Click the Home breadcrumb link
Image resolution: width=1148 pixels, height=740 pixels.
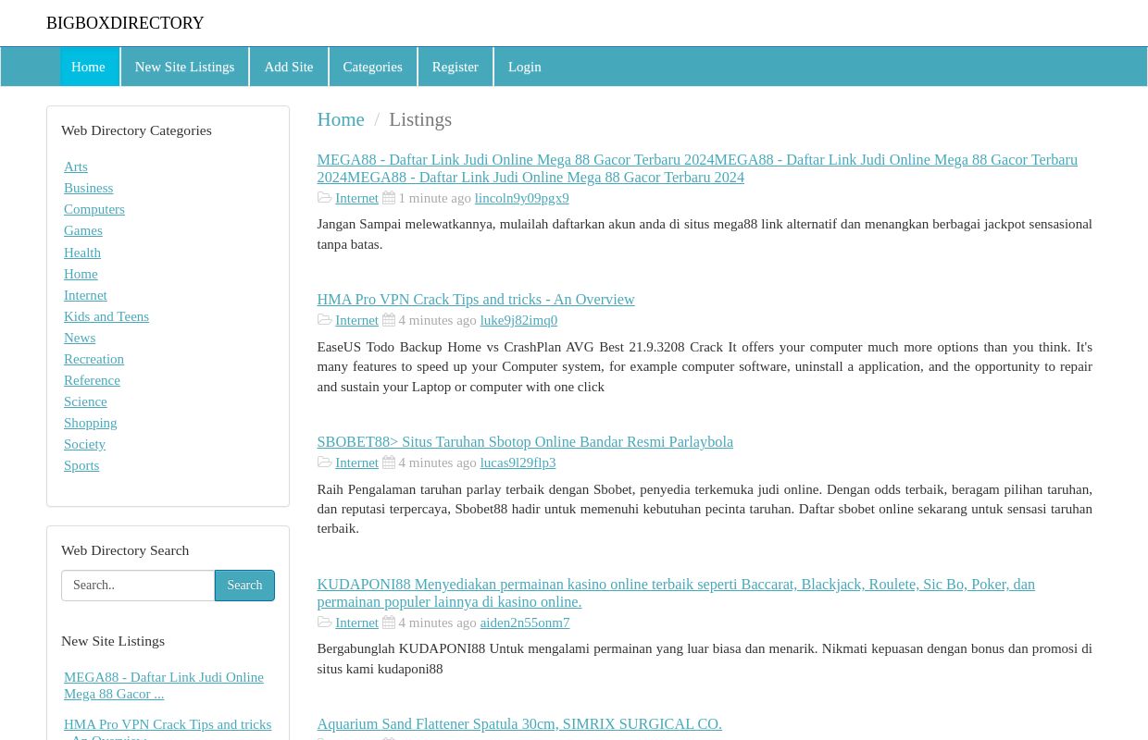pyautogui.click(x=341, y=119)
